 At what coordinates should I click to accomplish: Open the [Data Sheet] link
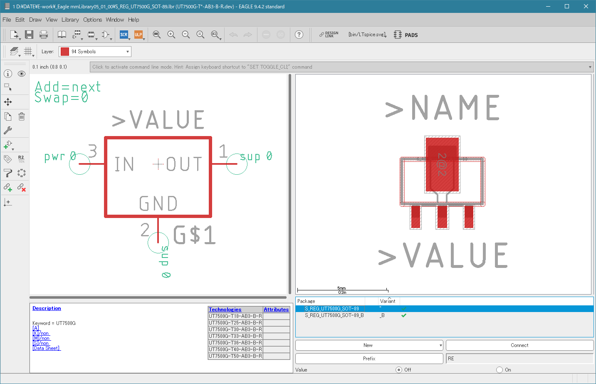click(x=47, y=348)
